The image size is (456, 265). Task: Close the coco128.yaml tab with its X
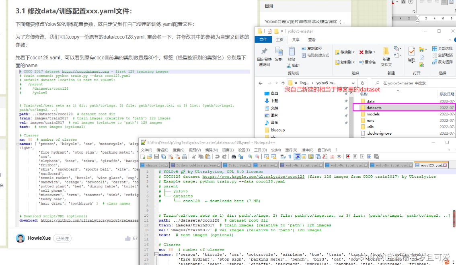[x=445, y=165]
